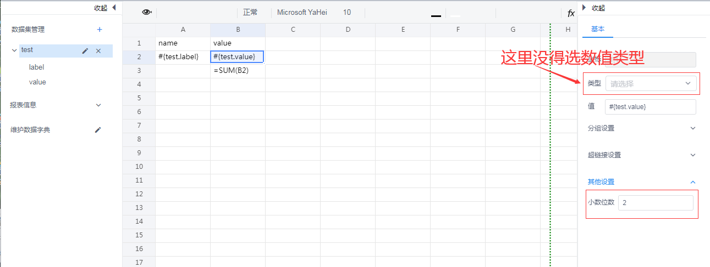The width and height of the screenshot is (710, 267).
Task: Collapse right panel via 收起 triangle
Action: click(584, 8)
